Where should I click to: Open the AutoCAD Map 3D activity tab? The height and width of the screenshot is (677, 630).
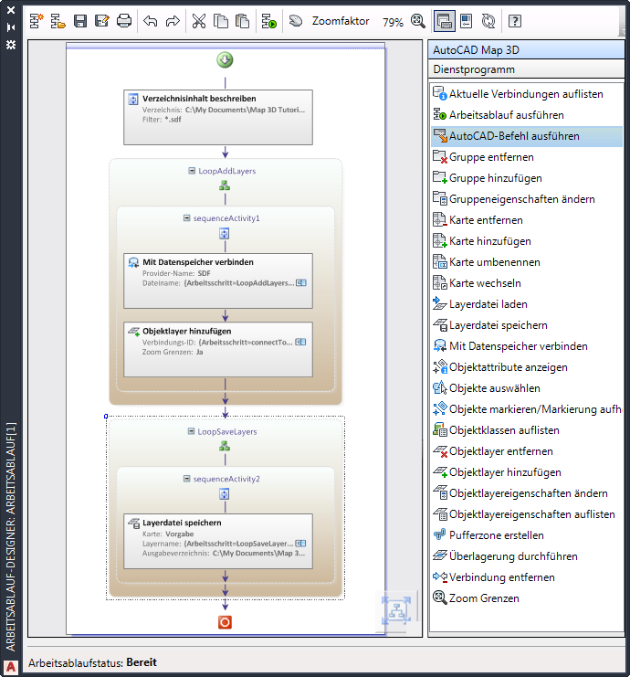pos(526,49)
